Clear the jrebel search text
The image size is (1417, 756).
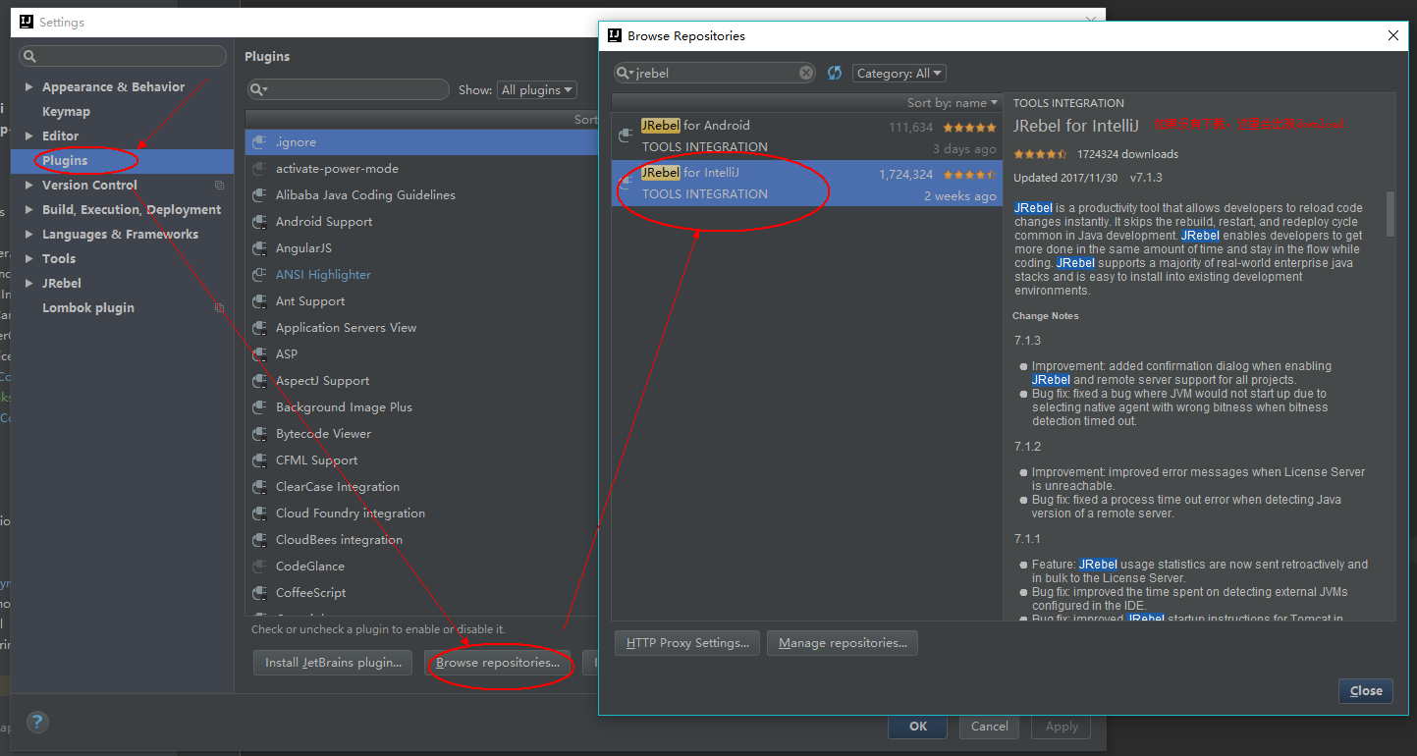(806, 73)
